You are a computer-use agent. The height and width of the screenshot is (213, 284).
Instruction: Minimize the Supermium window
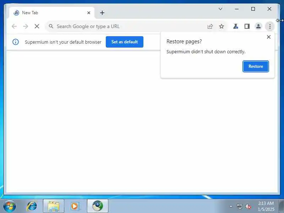[x=237, y=9]
